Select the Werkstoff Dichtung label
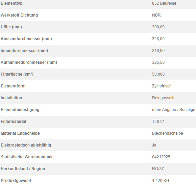This screenshot has height=184, width=196. pyautogui.click(x=19, y=15)
